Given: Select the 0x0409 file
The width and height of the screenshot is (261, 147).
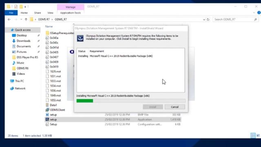Looking at the screenshot, I should click(54, 62).
